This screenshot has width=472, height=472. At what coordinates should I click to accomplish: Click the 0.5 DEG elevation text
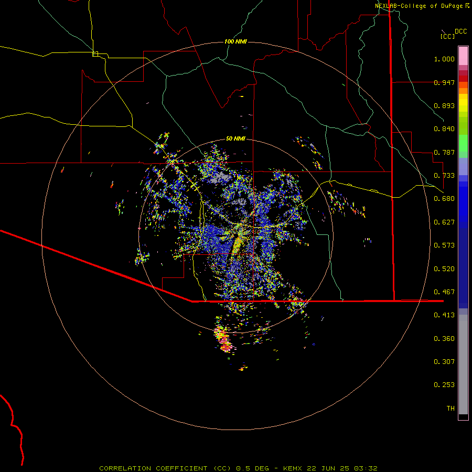click(x=252, y=468)
